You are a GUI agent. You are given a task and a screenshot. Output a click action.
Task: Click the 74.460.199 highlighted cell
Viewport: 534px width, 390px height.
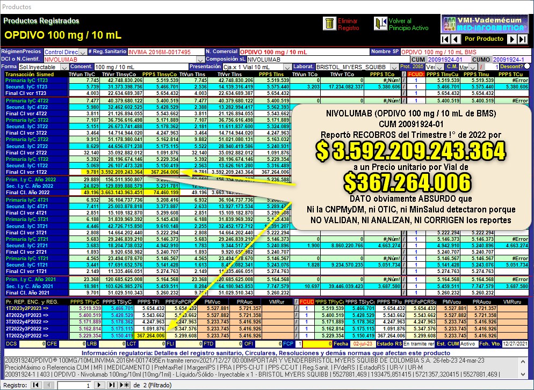click(161, 193)
